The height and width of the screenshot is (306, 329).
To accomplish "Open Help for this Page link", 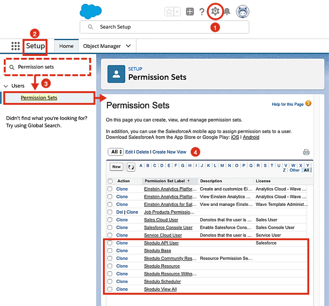I will coord(288,104).
